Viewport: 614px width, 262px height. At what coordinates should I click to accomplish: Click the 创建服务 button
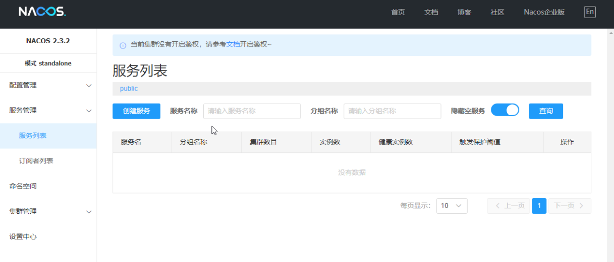(x=136, y=111)
